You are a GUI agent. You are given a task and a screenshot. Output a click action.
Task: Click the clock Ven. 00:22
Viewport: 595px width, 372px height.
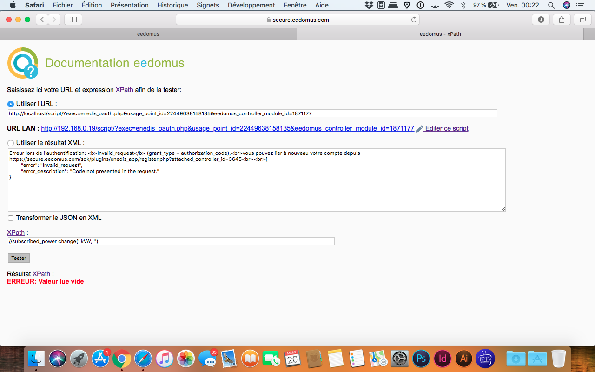(x=522, y=5)
